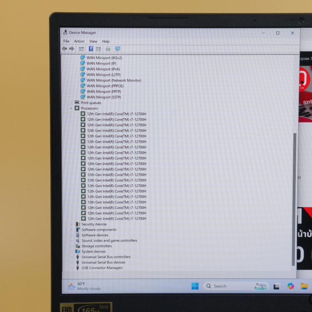Click the Universal Serial Bus controllers plug icon
This screenshot has width=312, height=312.
coord(78,257)
